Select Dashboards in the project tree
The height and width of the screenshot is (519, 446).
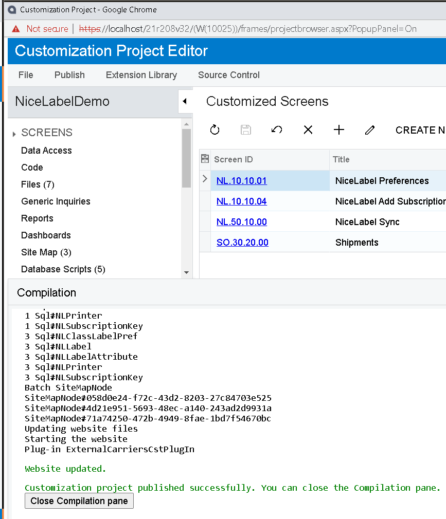(x=46, y=235)
